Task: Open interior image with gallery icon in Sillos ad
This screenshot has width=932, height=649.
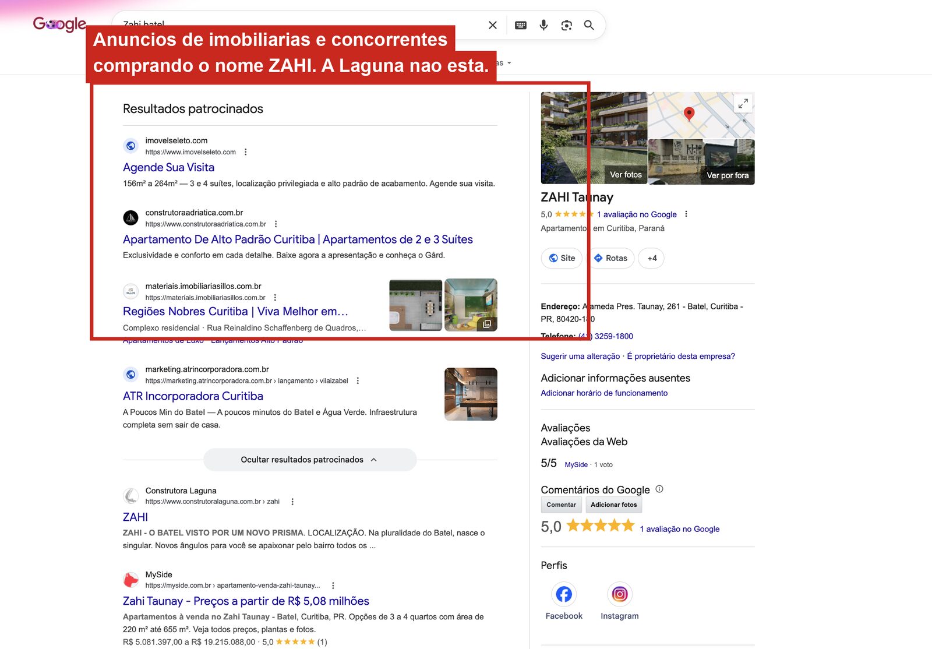Action: [x=471, y=305]
